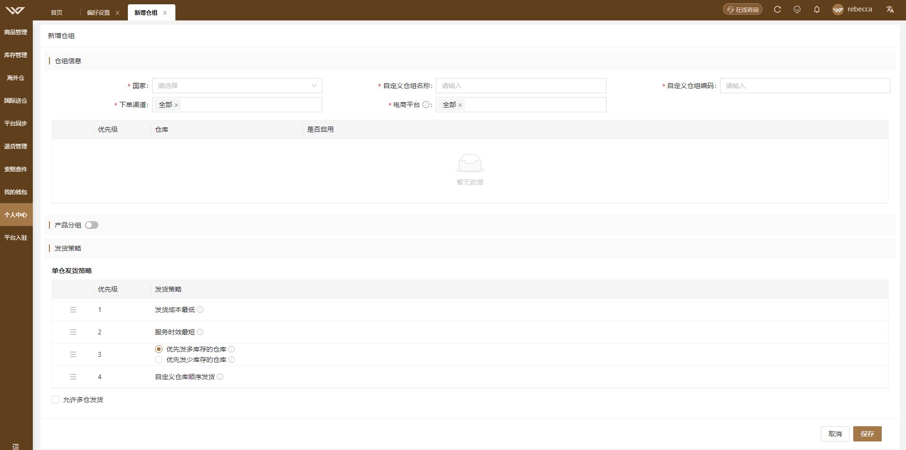Switch to the 首页 tab
The height and width of the screenshot is (450, 906).
(57, 13)
